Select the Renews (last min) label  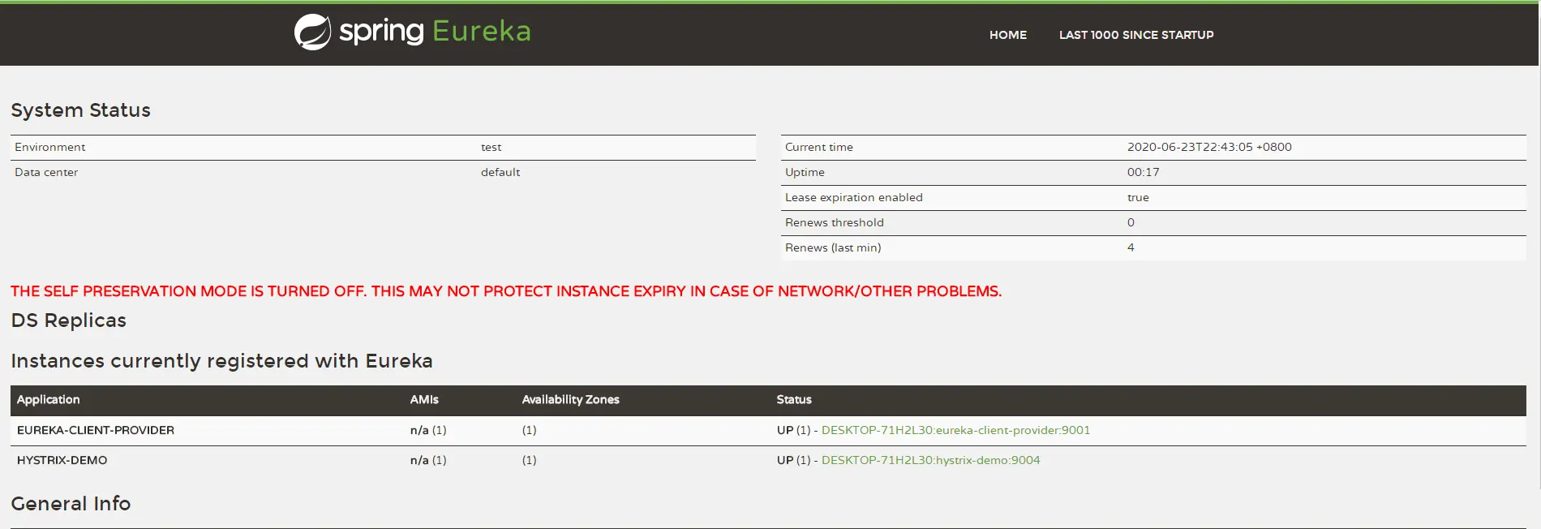833,247
